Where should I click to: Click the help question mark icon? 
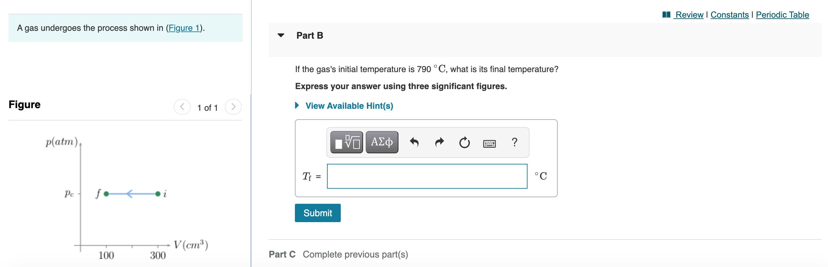513,142
